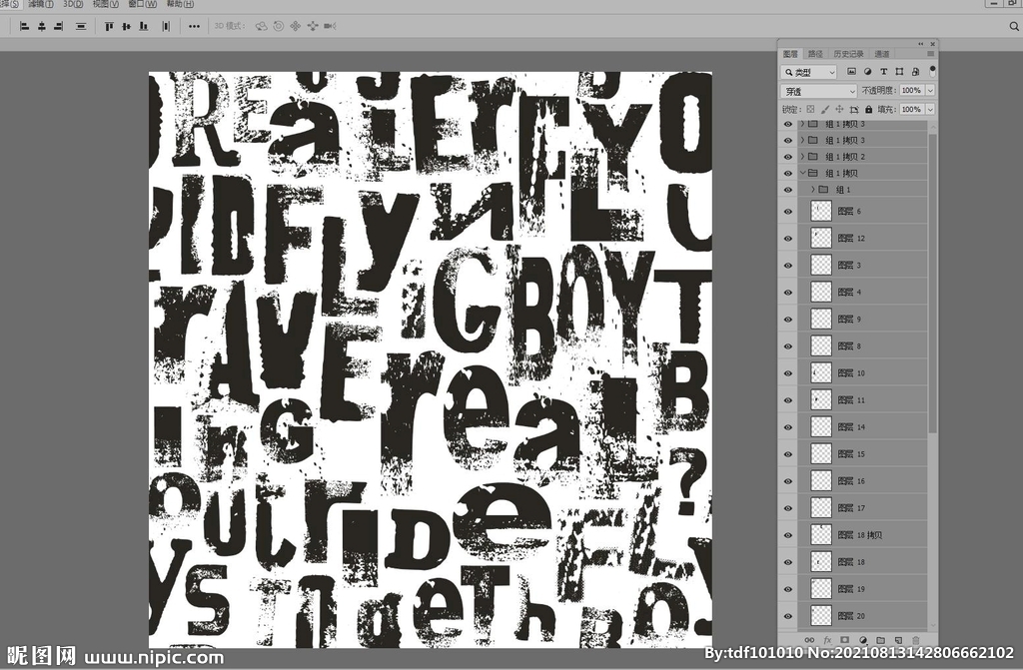
Task: Switch to the 通道 tab
Action: [x=882, y=54]
